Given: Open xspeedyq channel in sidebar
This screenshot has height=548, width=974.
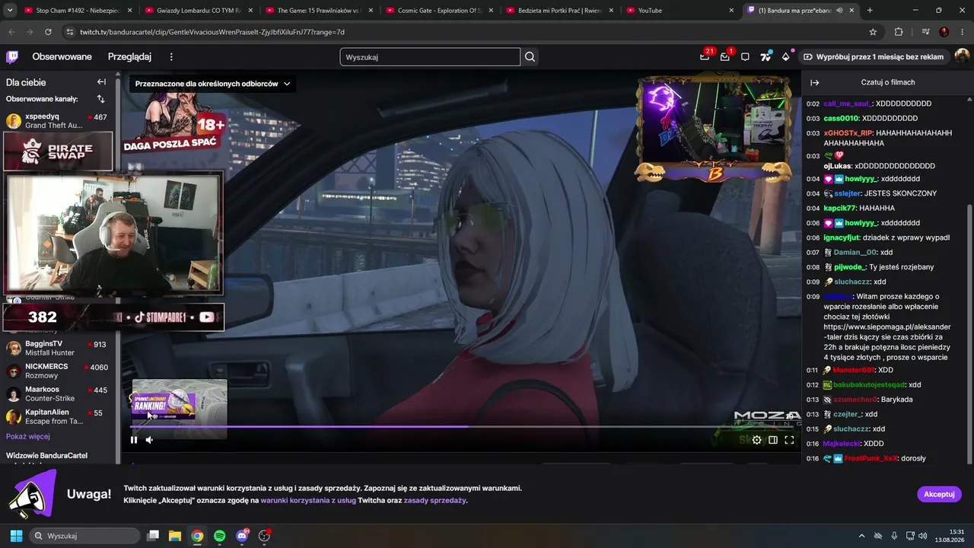Looking at the screenshot, I should pyautogui.click(x=57, y=121).
